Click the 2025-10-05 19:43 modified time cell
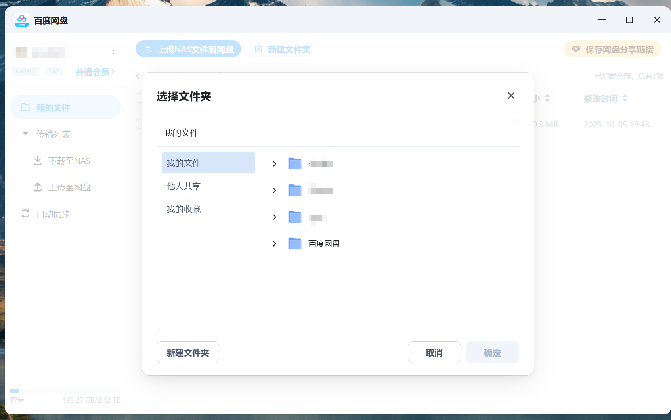The height and width of the screenshot is (420, 671). click(616, 125)
